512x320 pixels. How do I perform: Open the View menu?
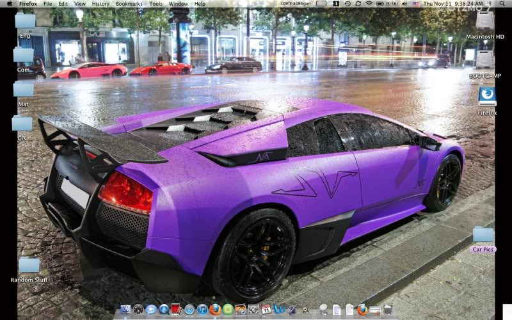(x=79, y=4)
